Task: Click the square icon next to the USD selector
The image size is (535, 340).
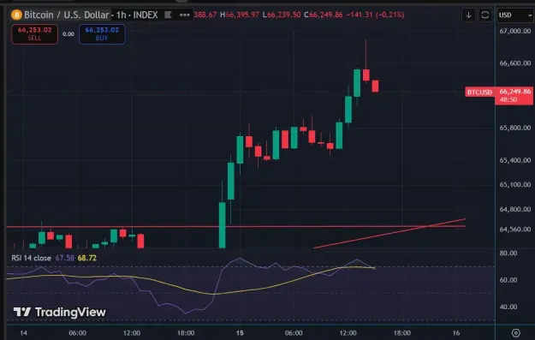Action: [x=485, y=15]
